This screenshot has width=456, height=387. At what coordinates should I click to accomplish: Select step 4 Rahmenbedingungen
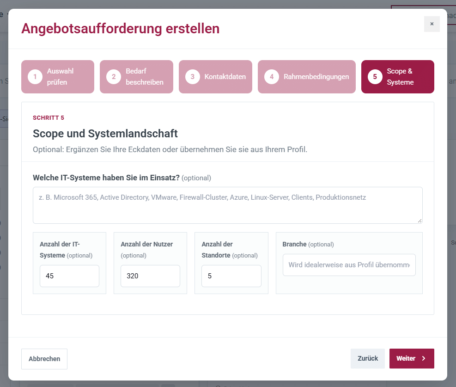pos(306,77)
